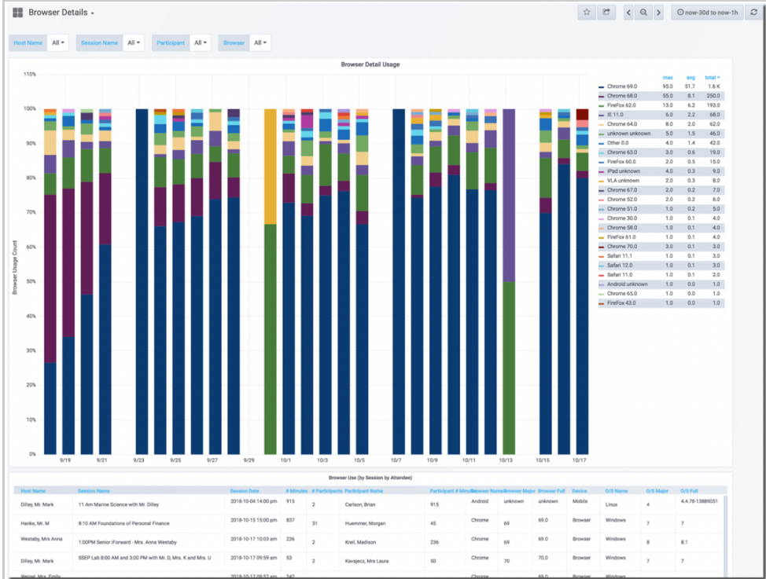Open the now-30d time range picker
The height and width of the screenshot is (579, 766).
(x=707, y=13)
